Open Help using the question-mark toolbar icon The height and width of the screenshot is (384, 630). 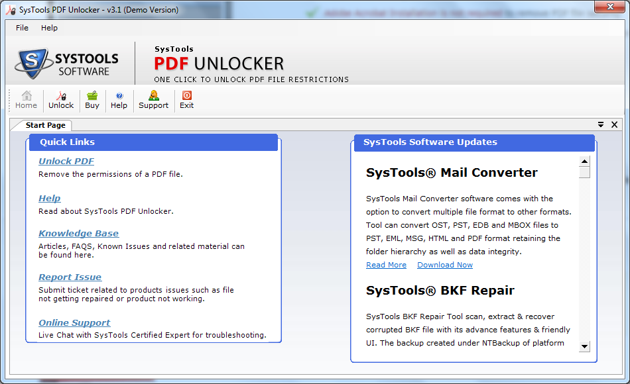119,99
